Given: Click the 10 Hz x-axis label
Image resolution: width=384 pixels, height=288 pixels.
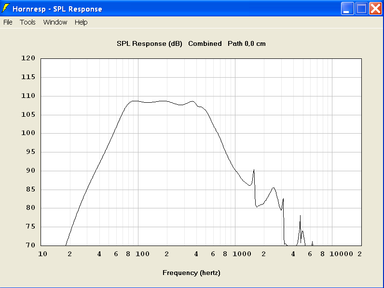Looking at the screenshot, I should click(42, 254).
